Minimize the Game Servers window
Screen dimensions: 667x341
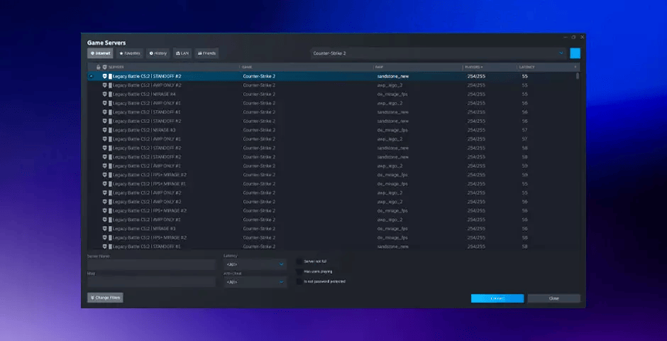tap(566, 37)
